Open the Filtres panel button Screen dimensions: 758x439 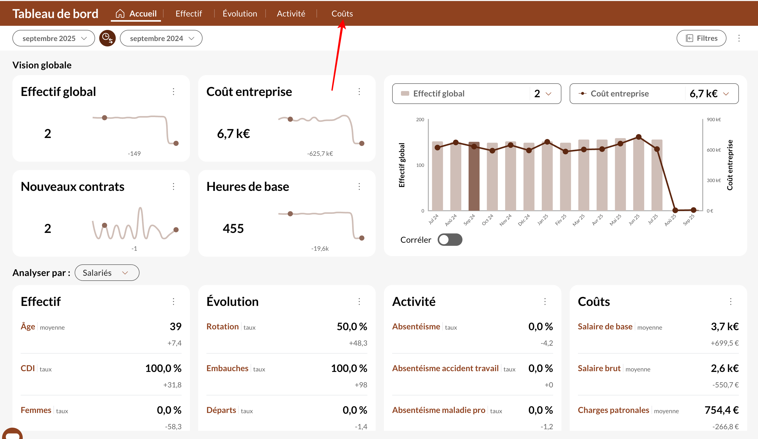click(701, 38)
